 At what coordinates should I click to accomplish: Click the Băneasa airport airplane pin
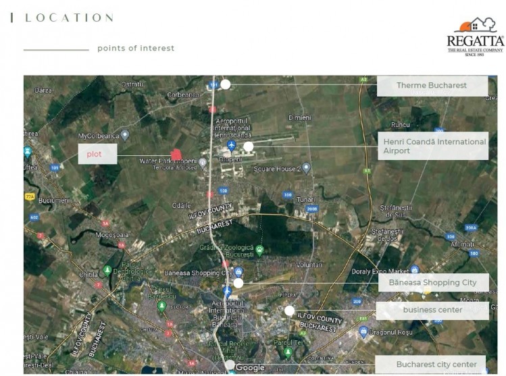[x=227, y=292]
